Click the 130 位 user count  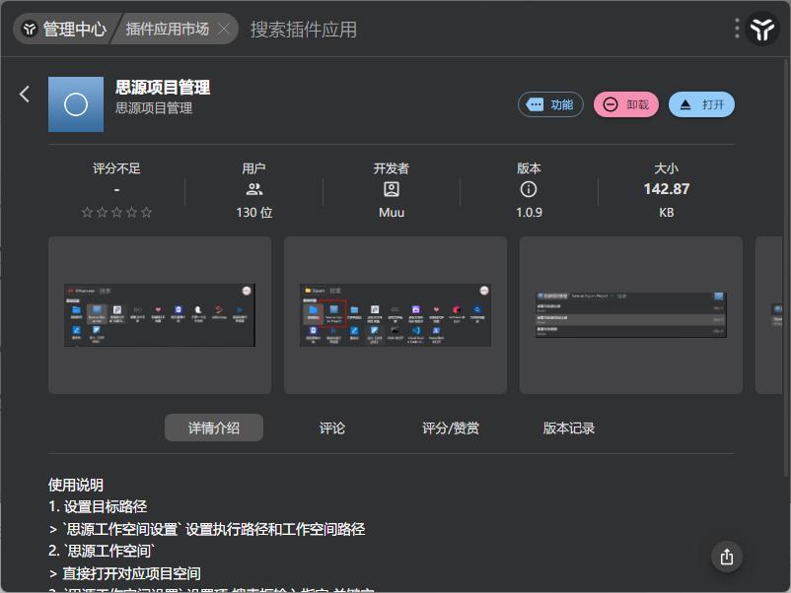(x=254, y=213)
